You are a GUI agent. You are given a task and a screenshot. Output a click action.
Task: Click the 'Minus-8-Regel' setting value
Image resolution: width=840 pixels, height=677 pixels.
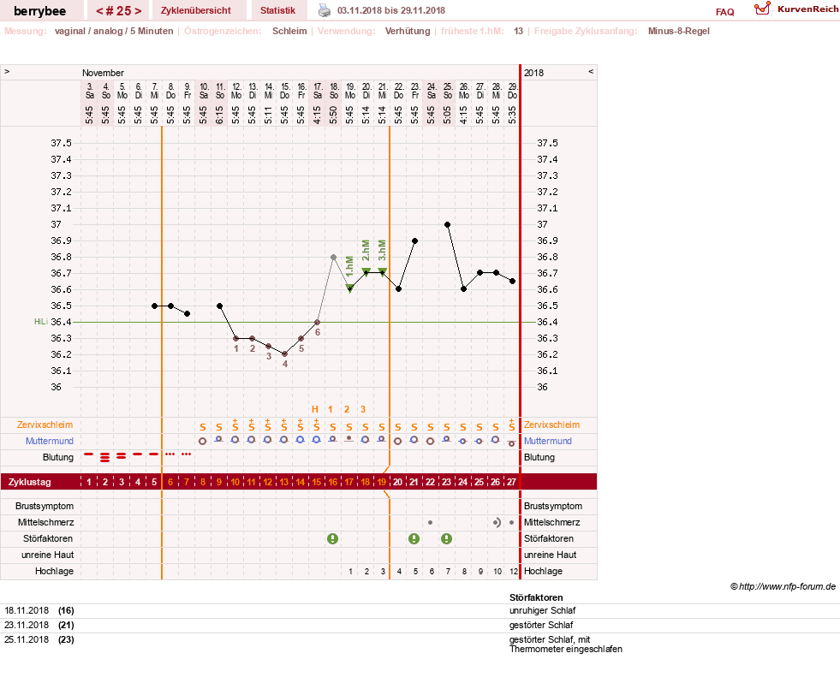tap(679, 31)
